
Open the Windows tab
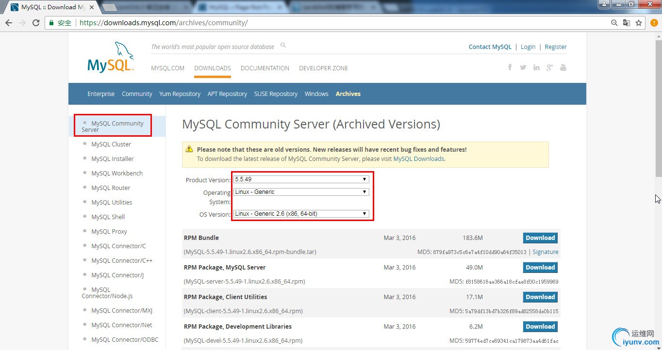[x=316, y=94]
